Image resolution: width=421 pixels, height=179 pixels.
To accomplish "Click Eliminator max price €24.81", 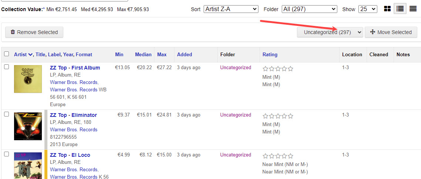I will (x=164, y=115).
